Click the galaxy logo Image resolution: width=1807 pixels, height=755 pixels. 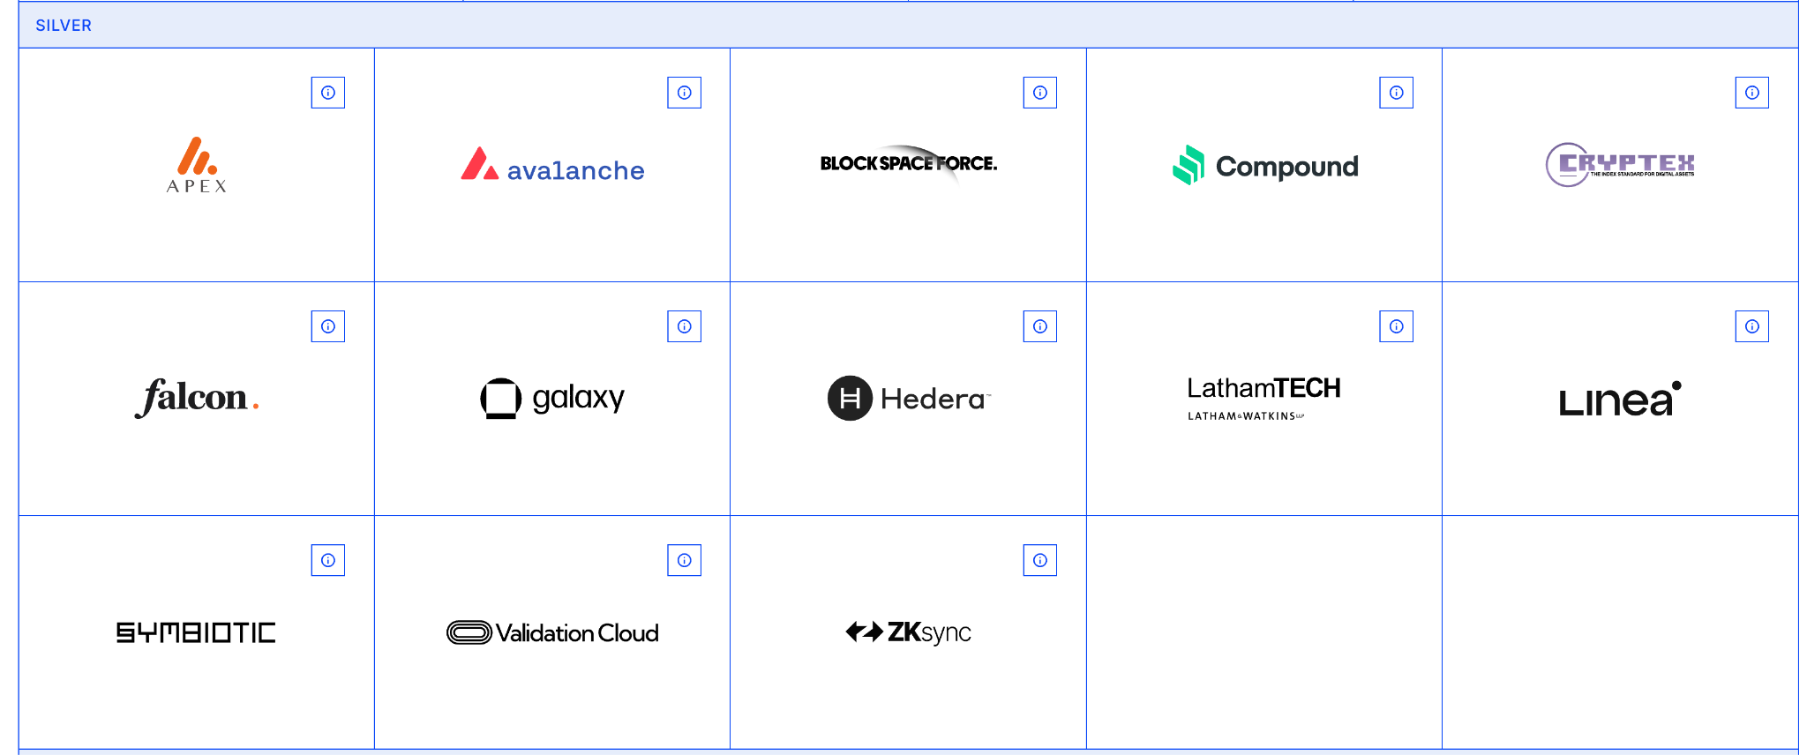[x=552, y=398]
